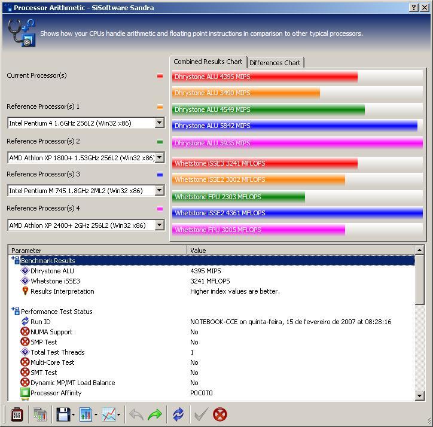The image size is (433, 427).
Task: Click the Multi-Core Test red X icon
Action: [25, 362]
